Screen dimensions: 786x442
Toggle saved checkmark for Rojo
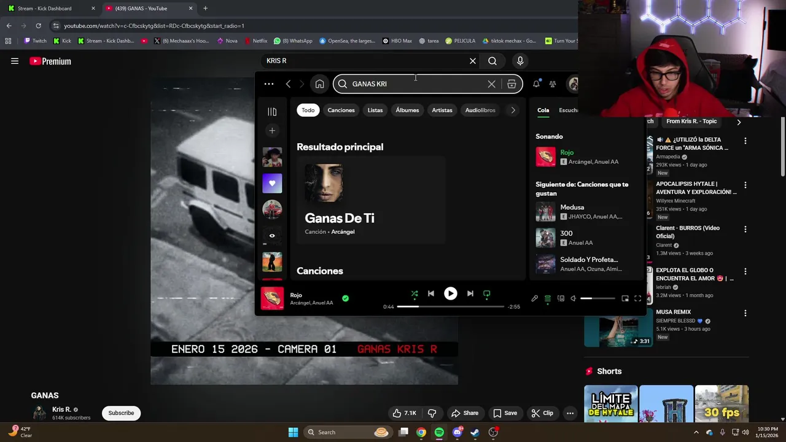345,298
